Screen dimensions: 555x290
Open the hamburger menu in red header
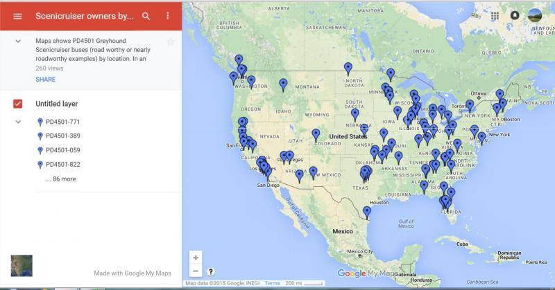point(17,16)
